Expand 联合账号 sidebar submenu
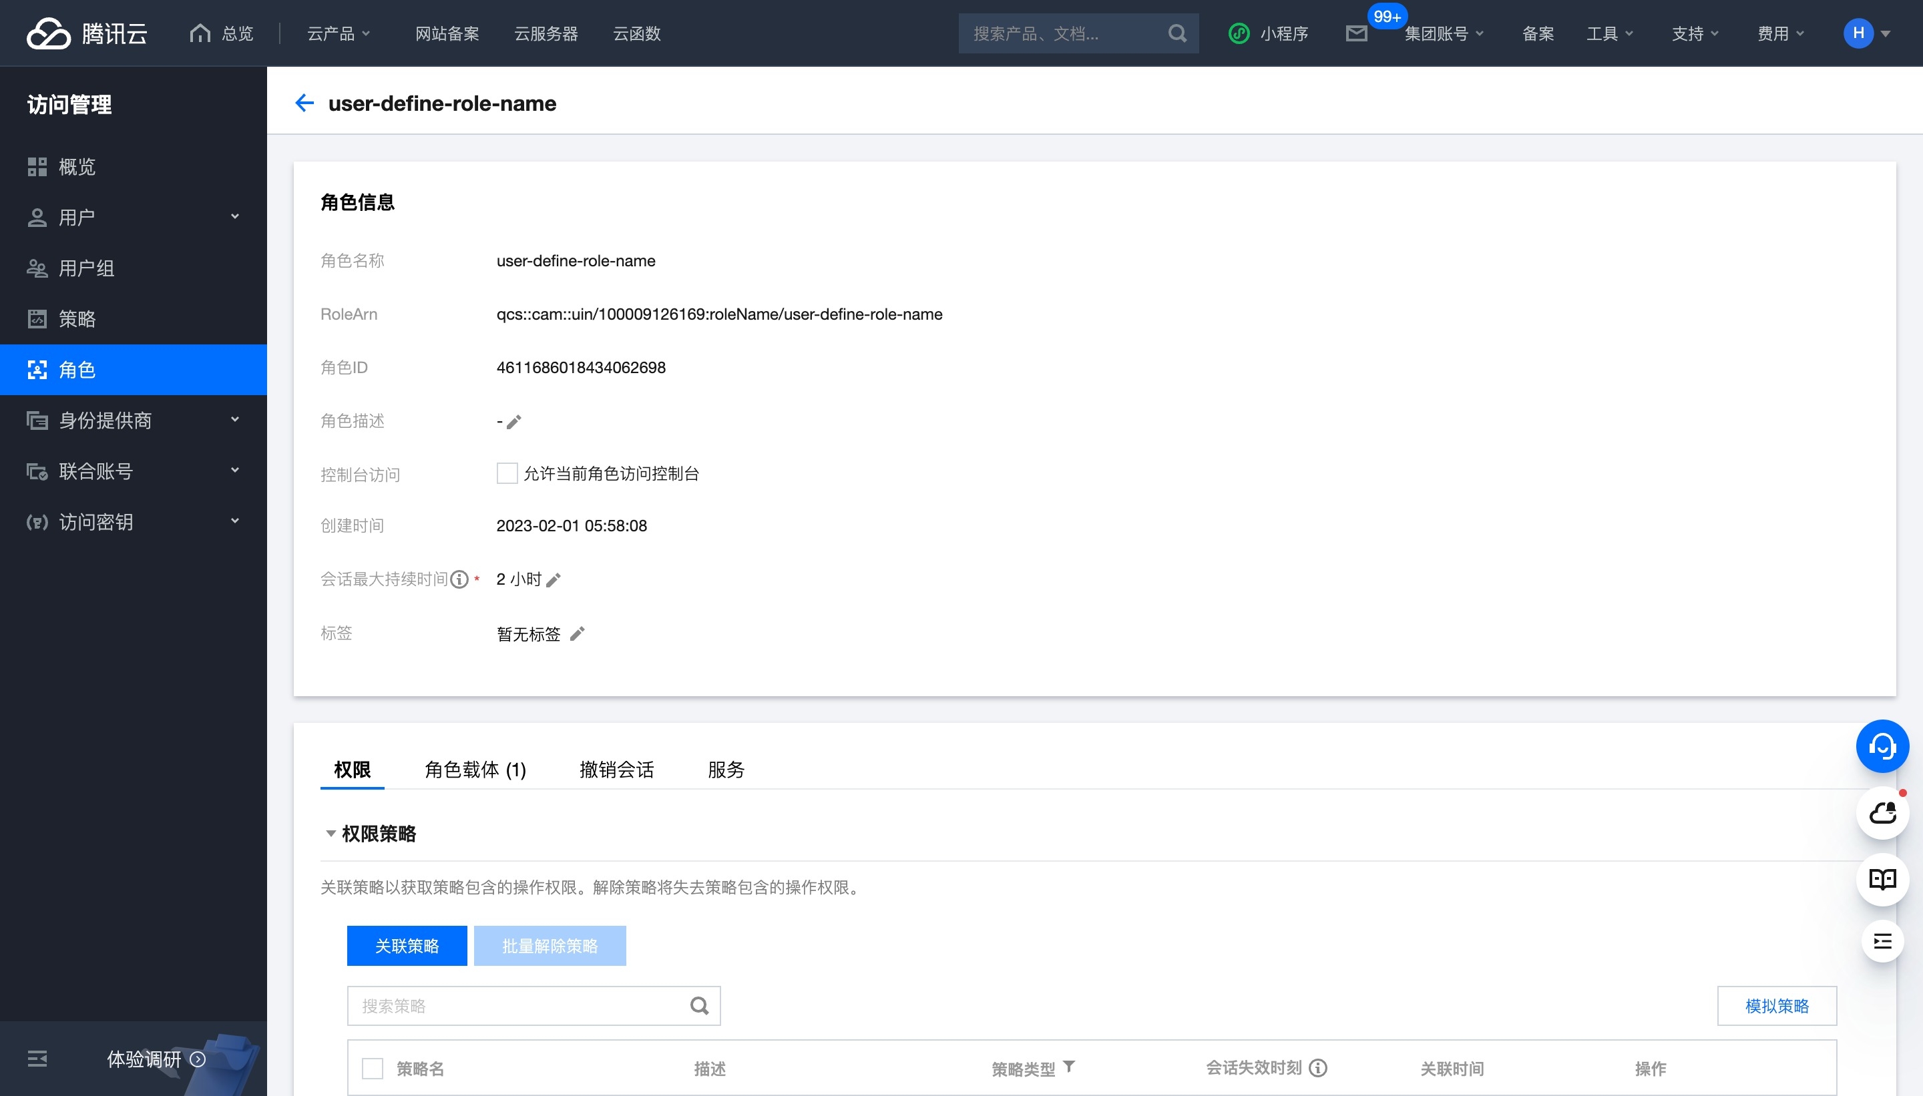Viewport: 1923px width, 1096px height. (235, 471)
